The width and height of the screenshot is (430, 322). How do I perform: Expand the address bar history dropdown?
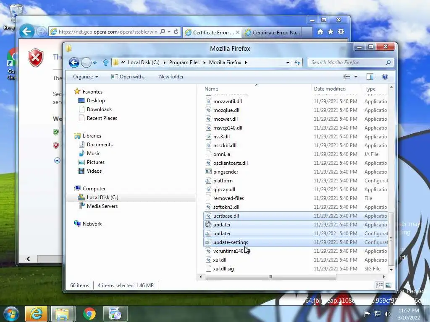tap(288, 63)
